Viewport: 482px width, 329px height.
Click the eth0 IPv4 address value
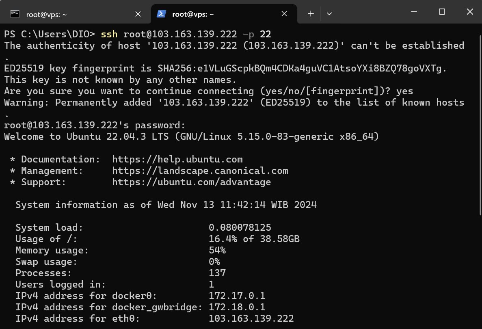click(251, 318)
